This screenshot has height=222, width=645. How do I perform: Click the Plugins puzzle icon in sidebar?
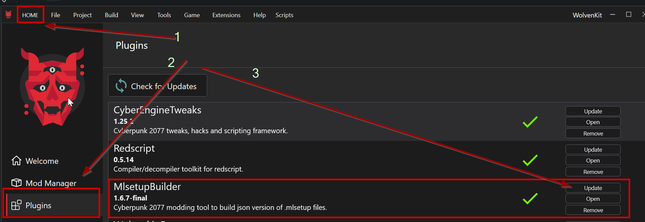(x=16, y=205)
